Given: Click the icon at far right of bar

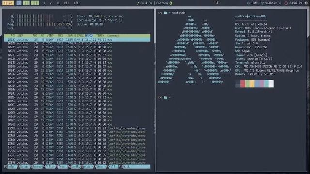Looking at the screenshot, I should tap(307, 3).
